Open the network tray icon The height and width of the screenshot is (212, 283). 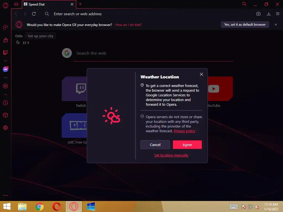click(250, 207)
